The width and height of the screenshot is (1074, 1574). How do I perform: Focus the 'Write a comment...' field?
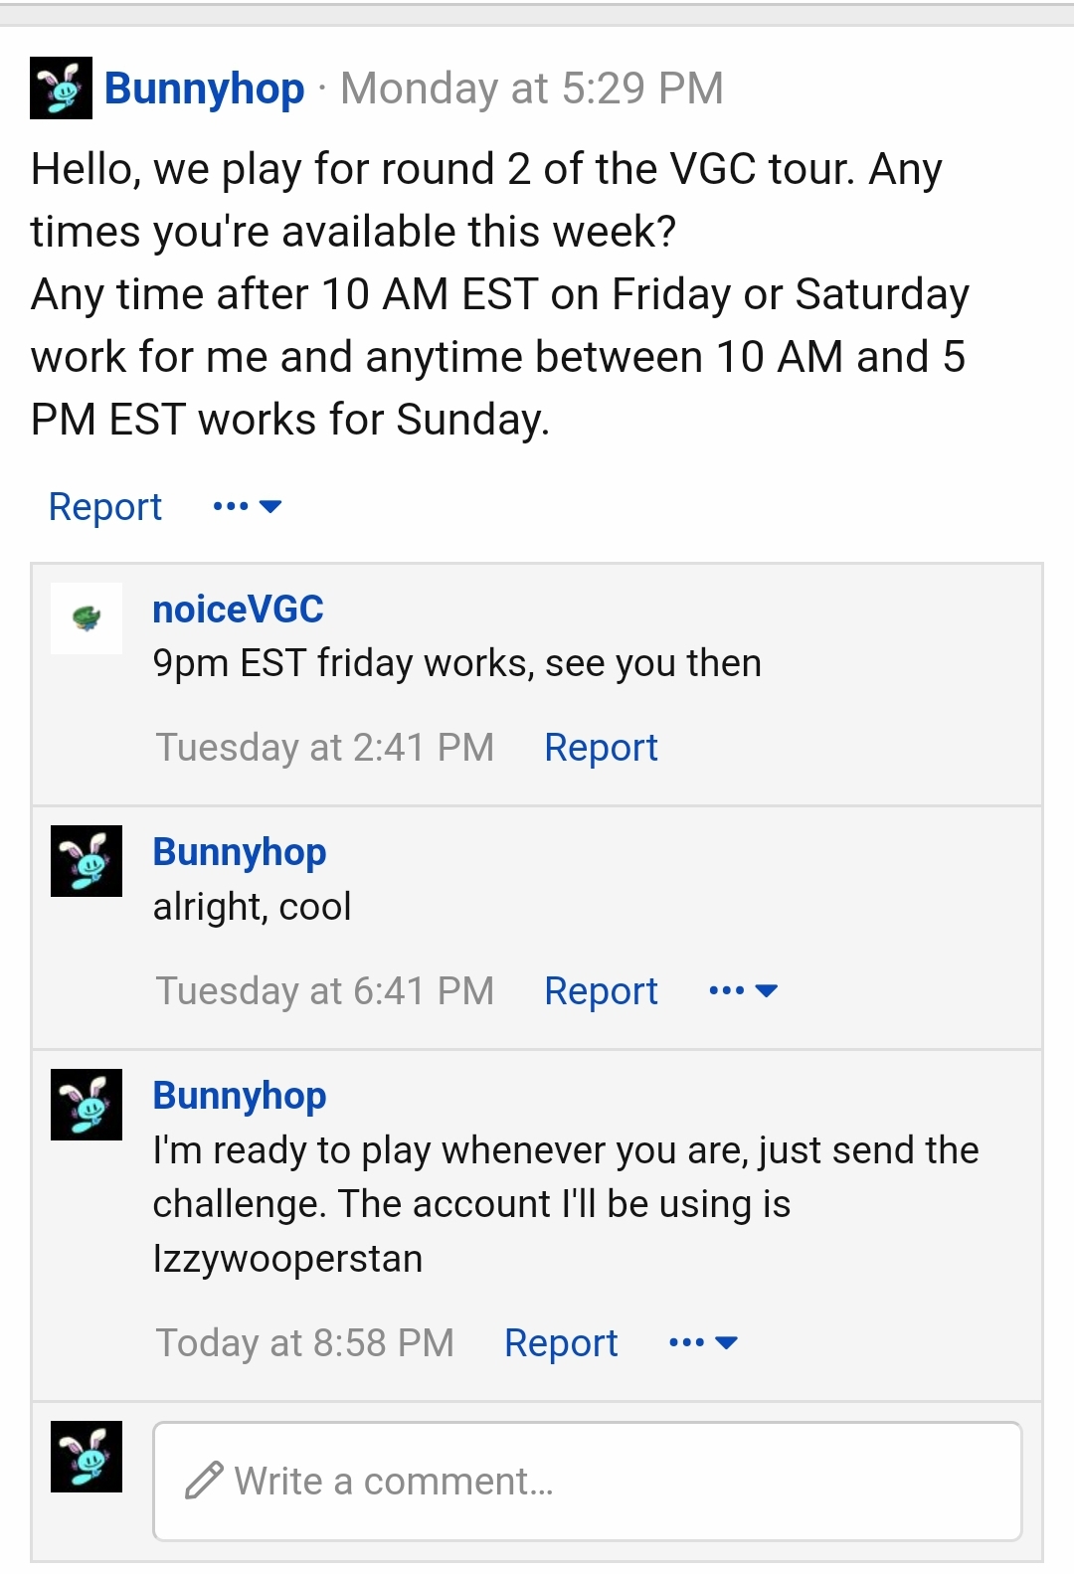click(x=588, y=1482)
